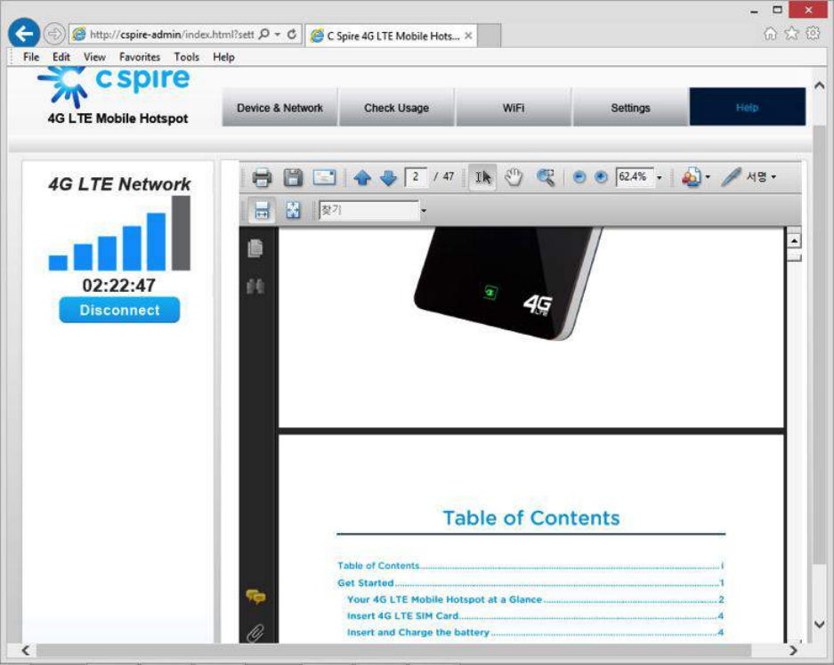Viewport: 834px width, 665px height.
Task: Click the search magnifier in address bar
Action: point(263,35)
